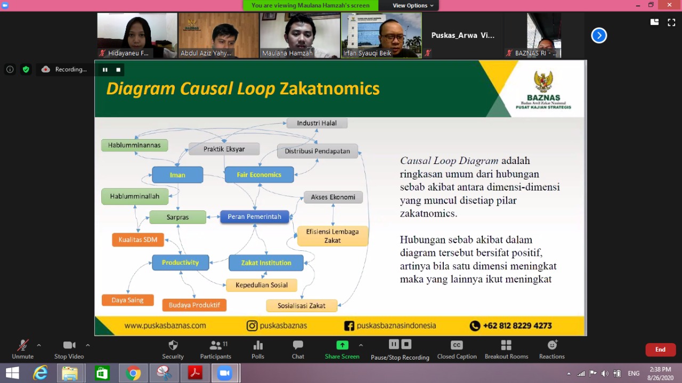Expand the View Options dropdown
This screenshot has width=682, height=383.
click(x=413, y=5)
